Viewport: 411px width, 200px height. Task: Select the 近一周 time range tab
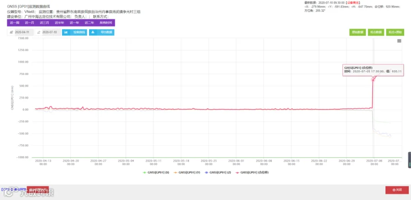[x=15, y=23]
